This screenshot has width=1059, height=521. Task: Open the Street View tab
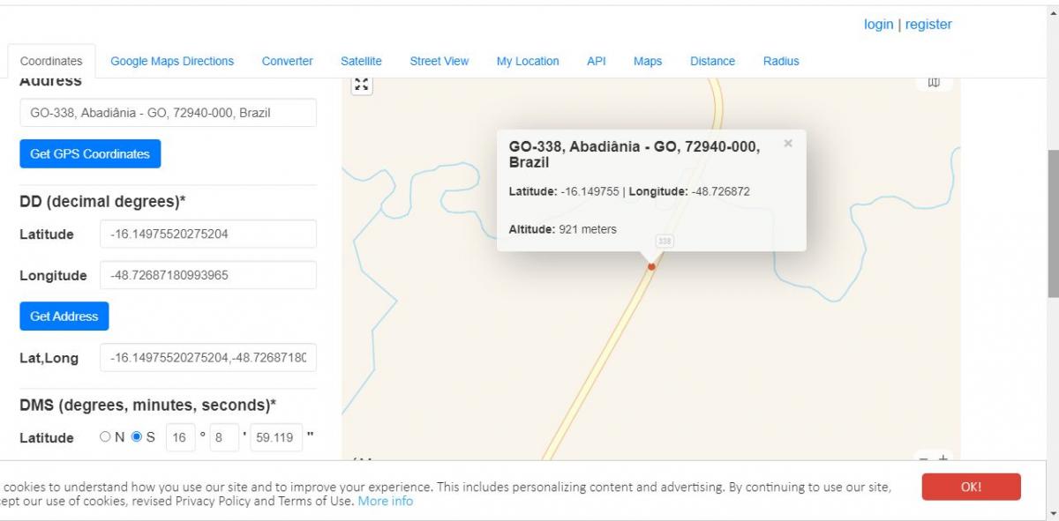[x=439, y=61]
